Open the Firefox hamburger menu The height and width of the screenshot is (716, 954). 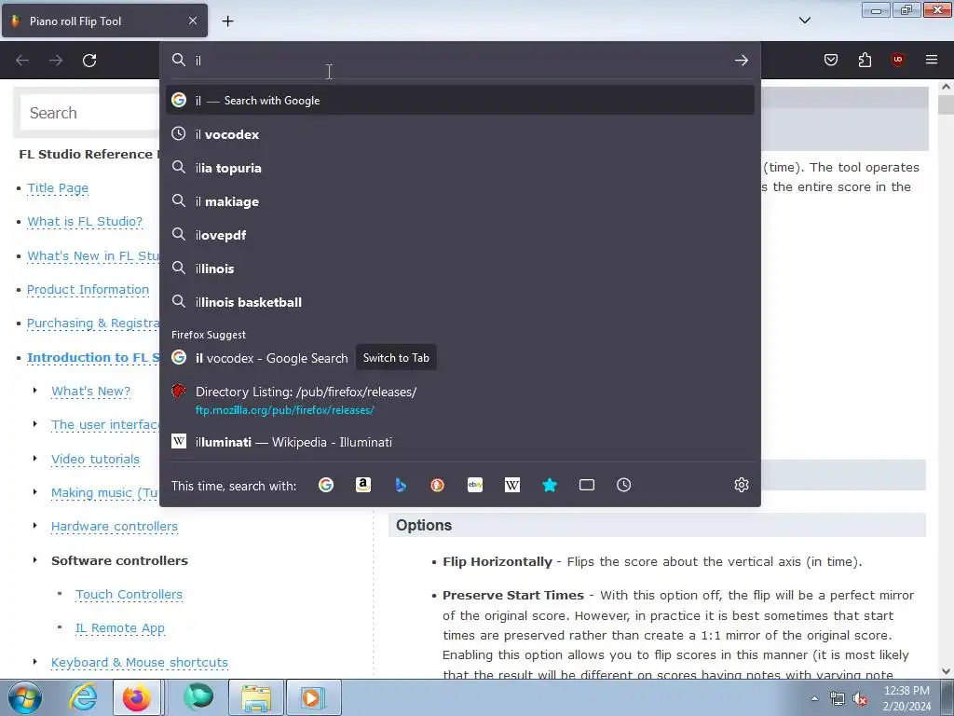(932, 60)
